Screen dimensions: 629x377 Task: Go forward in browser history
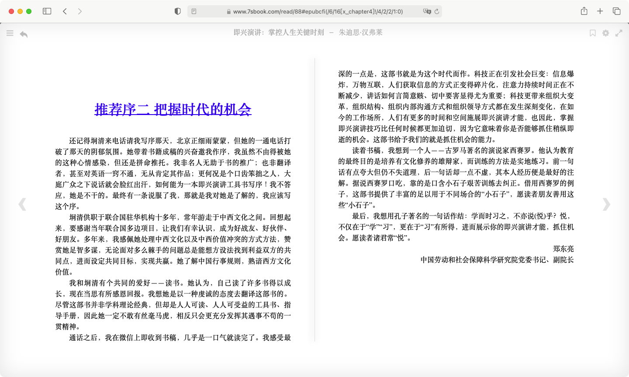pyautogui.click(x=79, y=11)
